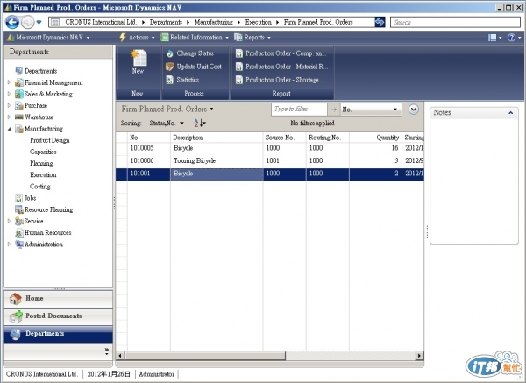The image size is (526, 383).
Task: Click the Human Resources icon
Action: [x=19, y=233]
